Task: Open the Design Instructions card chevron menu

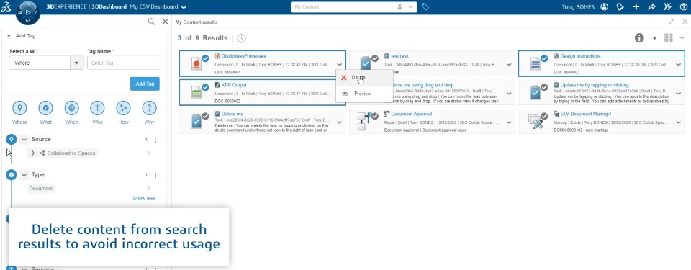Action: [x=678, y=64]
